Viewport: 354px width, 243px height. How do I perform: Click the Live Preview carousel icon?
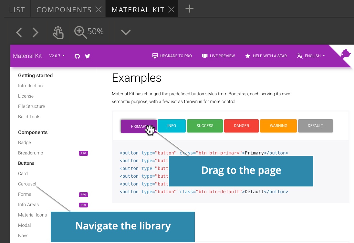(x=205, y=56)
